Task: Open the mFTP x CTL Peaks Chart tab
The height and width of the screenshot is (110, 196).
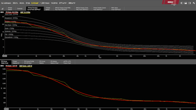Action: (67, 62)
